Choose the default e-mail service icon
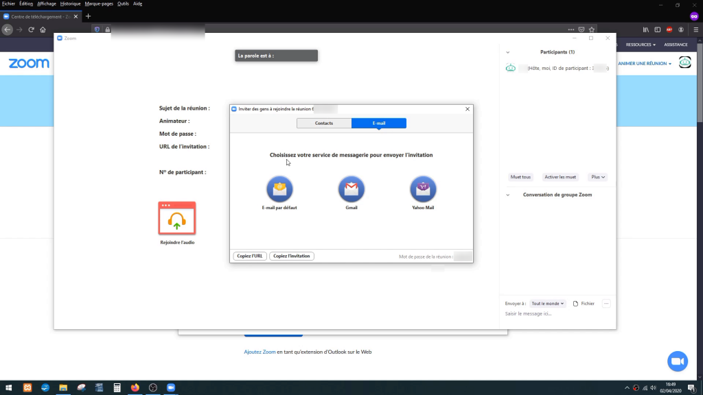Screen dimensions: 703x395 (x=279, y=189)
